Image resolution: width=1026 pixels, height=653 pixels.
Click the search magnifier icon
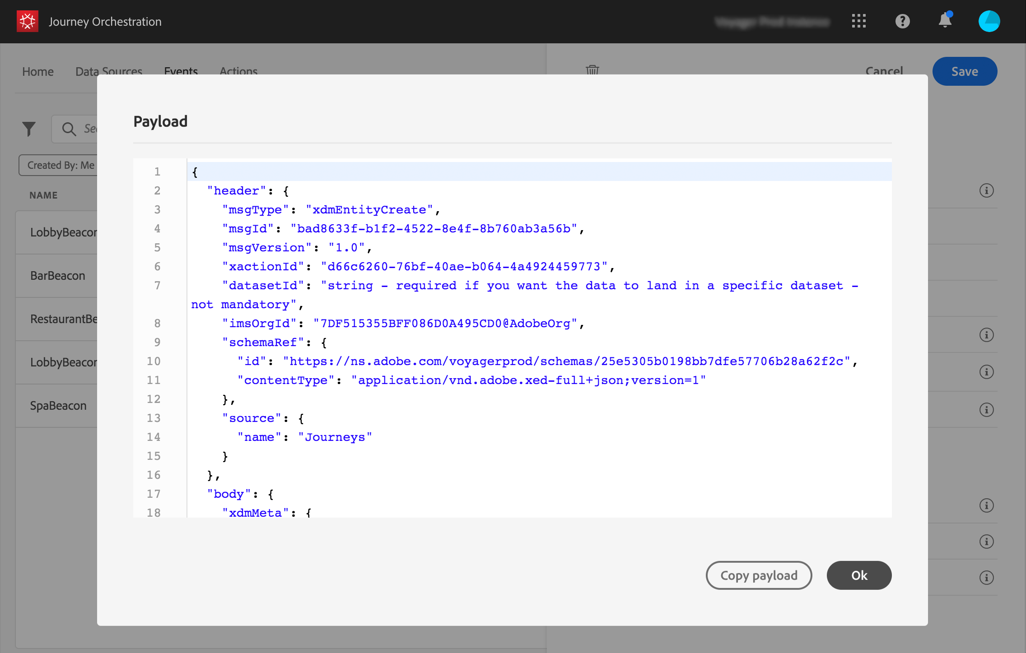69,129
